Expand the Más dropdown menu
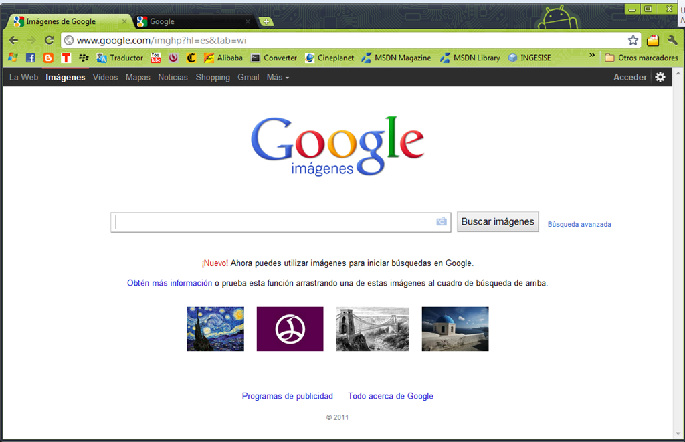The height and width of the screenshot is (442, 685). 278,78
